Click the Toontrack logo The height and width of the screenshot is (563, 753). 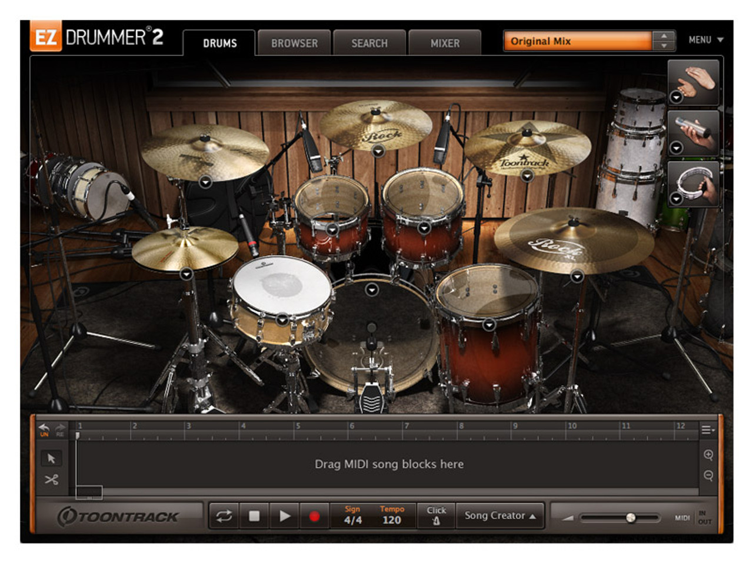click(x=118, y=517)
